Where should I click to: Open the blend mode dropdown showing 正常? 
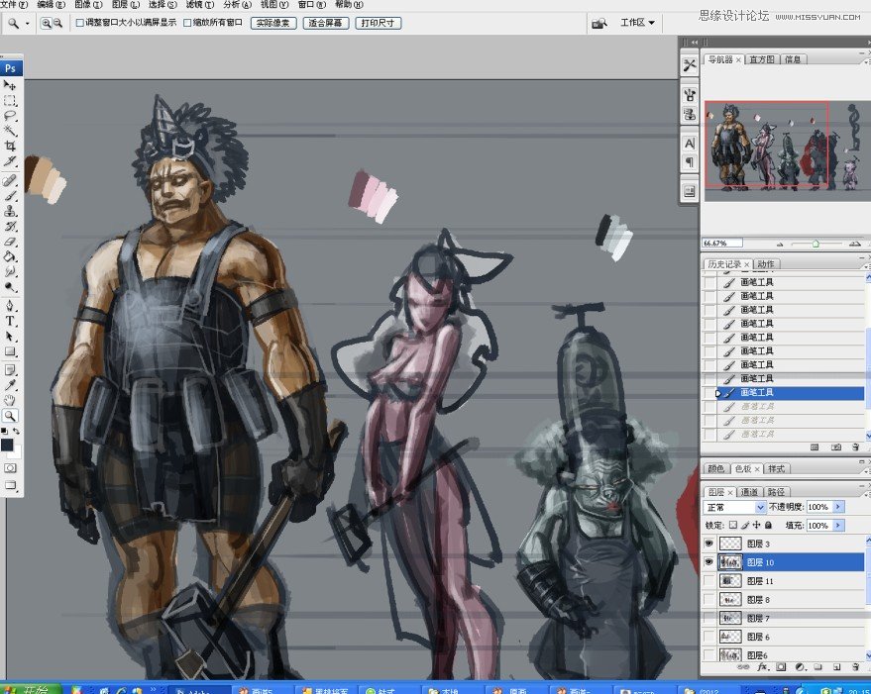point(735,507)
